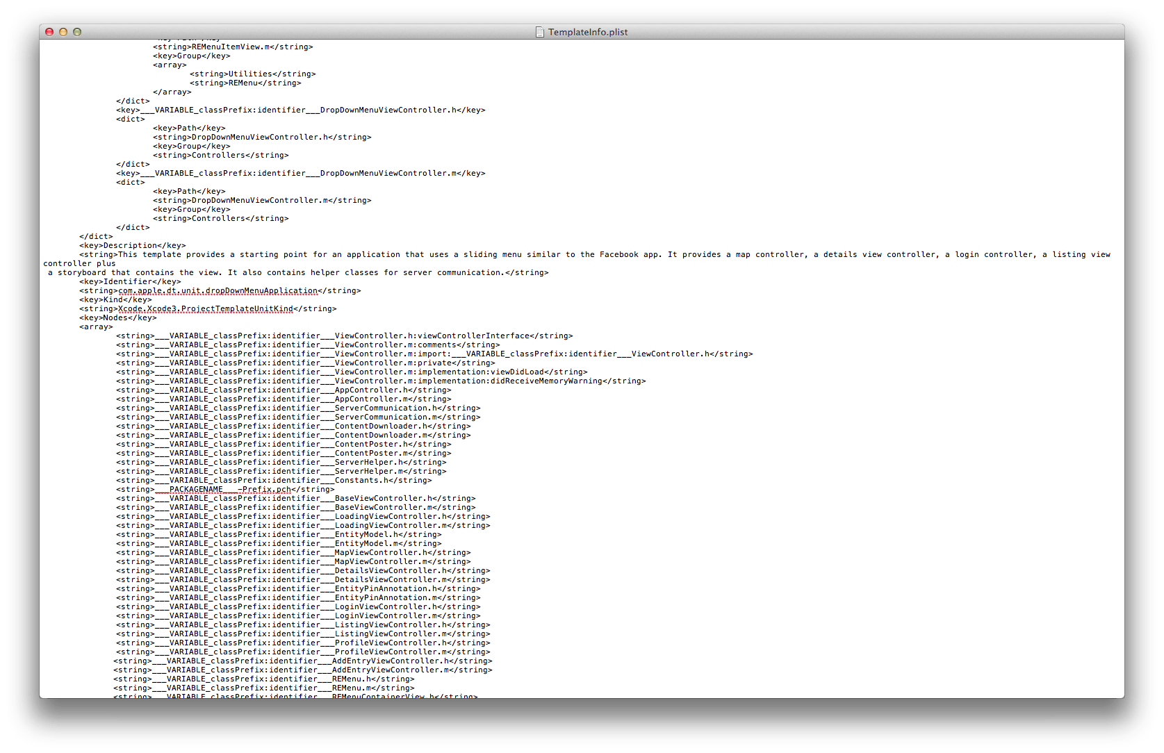The height and width of the screenshot is (753, 1164).
Task: Click the AddEntryViewController.h string line
Action: (303, 661)
